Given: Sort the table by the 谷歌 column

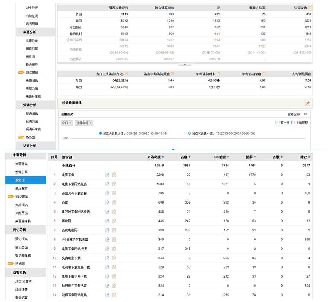Looking at the screenshot, I should coord(282,157).
